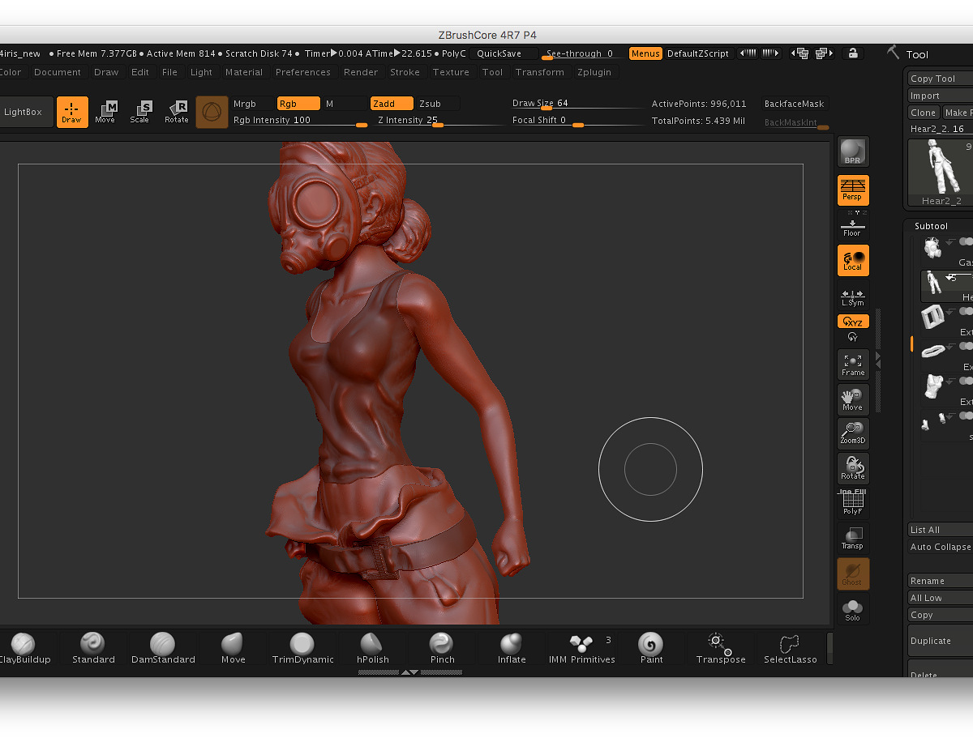Toggle BackfaceMask option
This screenshot has height=742, width=973.
click(x=795, y=104)
